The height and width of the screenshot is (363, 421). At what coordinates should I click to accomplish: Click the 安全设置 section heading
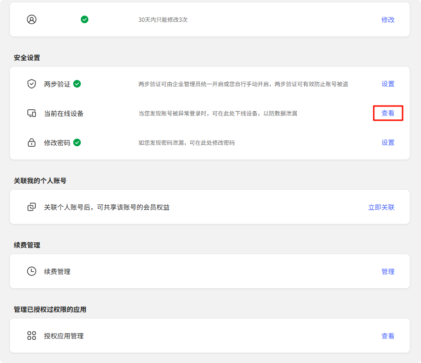tap(27, 58)
